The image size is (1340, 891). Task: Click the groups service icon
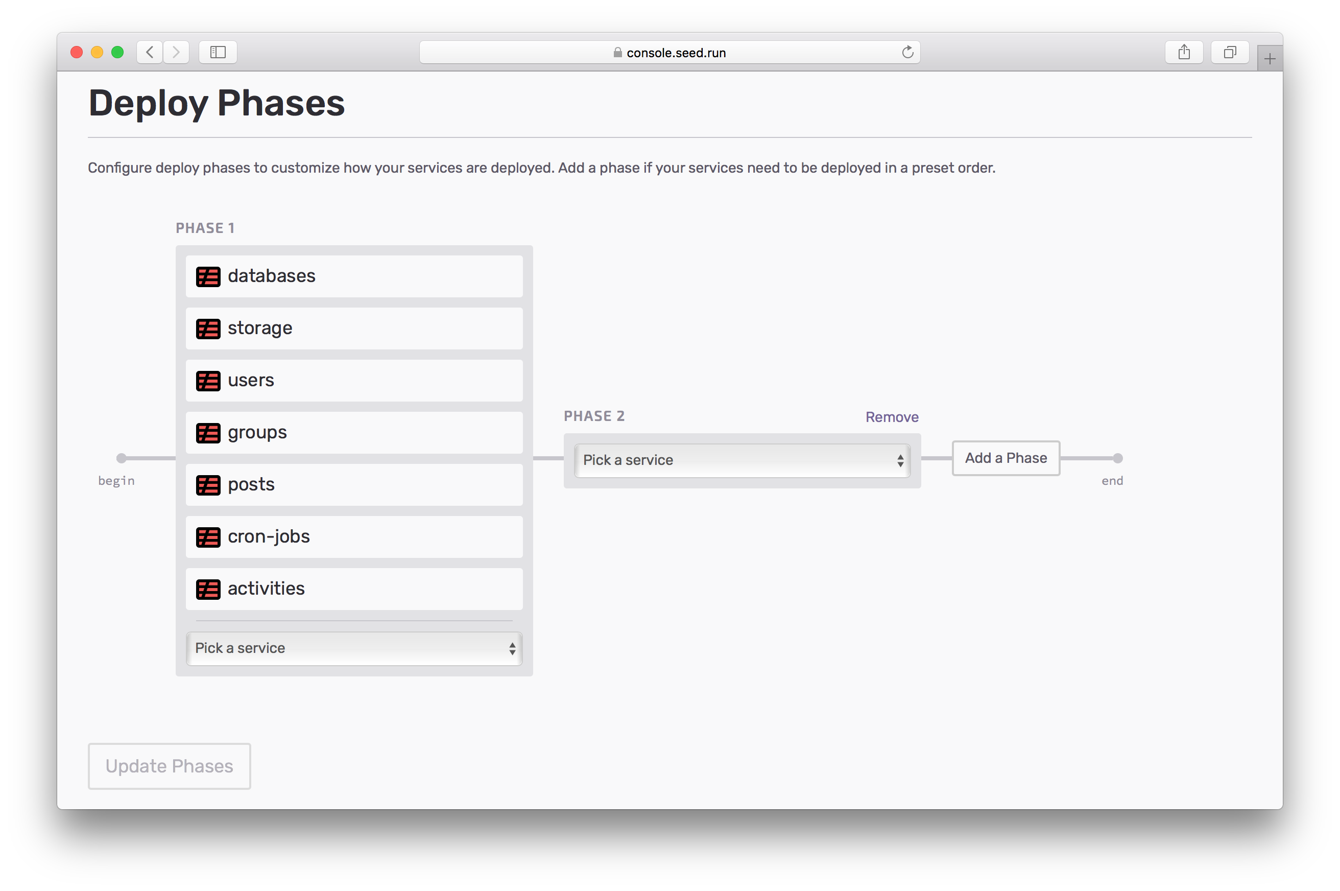[x=208, y=433]
